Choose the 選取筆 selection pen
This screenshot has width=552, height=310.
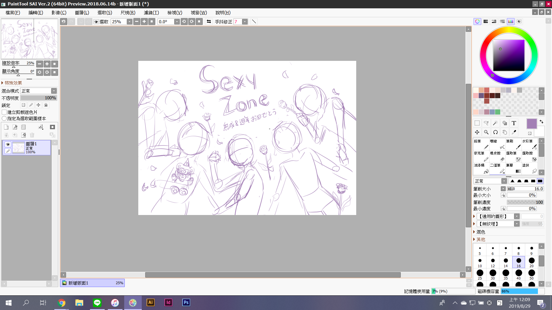pos(513,156)
